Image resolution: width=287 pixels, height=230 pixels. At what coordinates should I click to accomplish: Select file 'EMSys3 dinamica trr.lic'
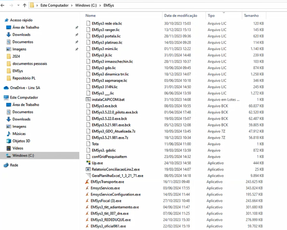coord(110,74)
